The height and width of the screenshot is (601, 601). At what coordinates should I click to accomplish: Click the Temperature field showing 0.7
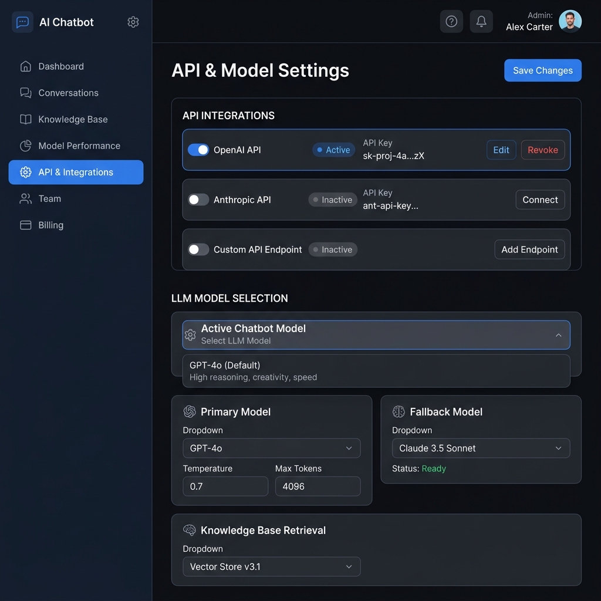point(225,487)
